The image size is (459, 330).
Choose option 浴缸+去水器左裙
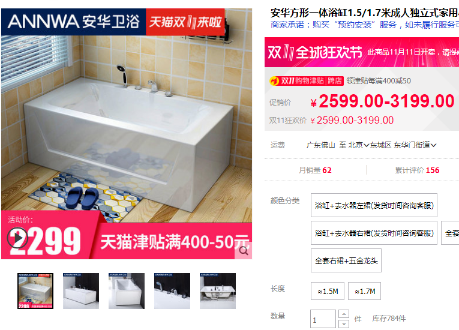(374, 205)
